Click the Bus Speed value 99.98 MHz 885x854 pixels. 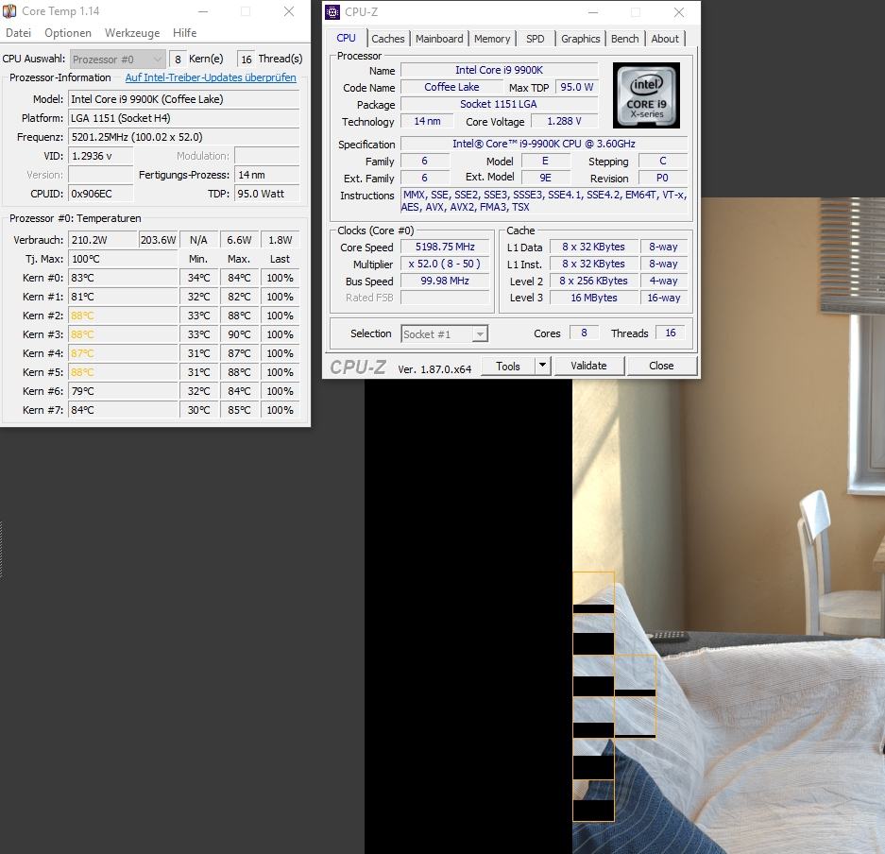tap(445, 281)
